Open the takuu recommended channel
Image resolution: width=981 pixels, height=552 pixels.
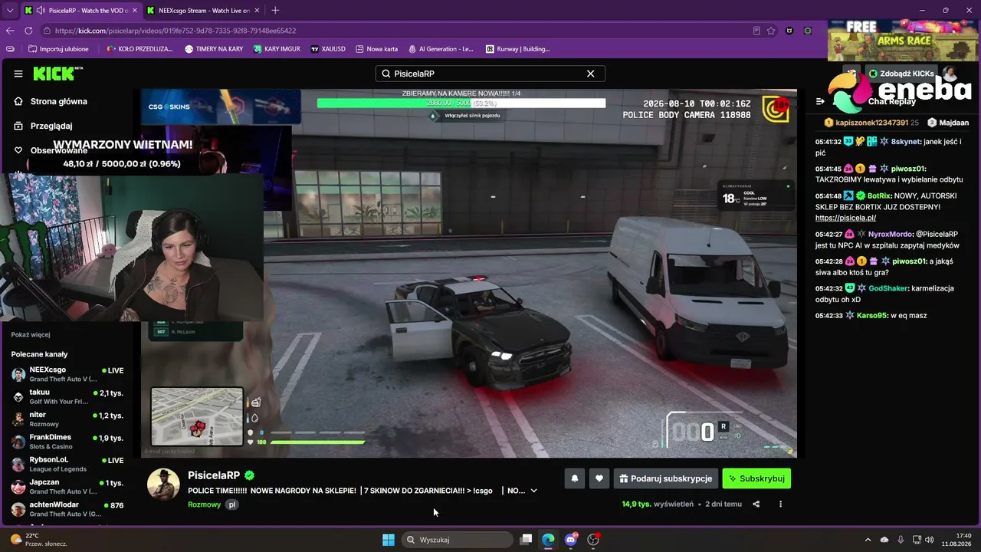coord(67,396)
